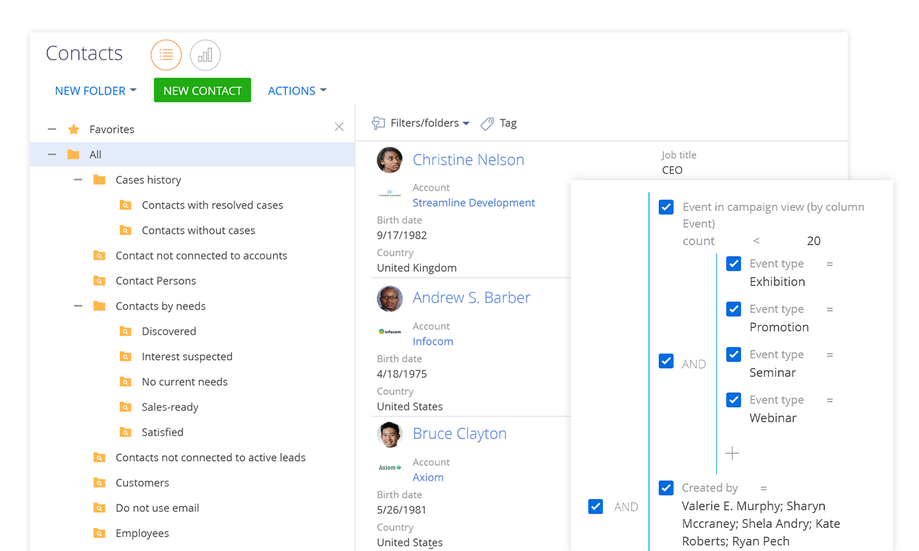Click the dynamic folder icon beside Customers
The height and width of the screenshot is (551, 919).
coord(99,483)
